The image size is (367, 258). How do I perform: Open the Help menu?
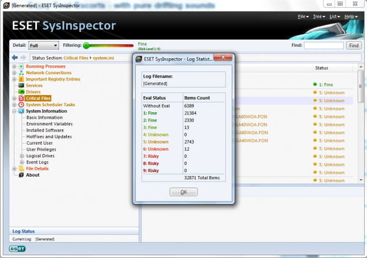[351, 17]
